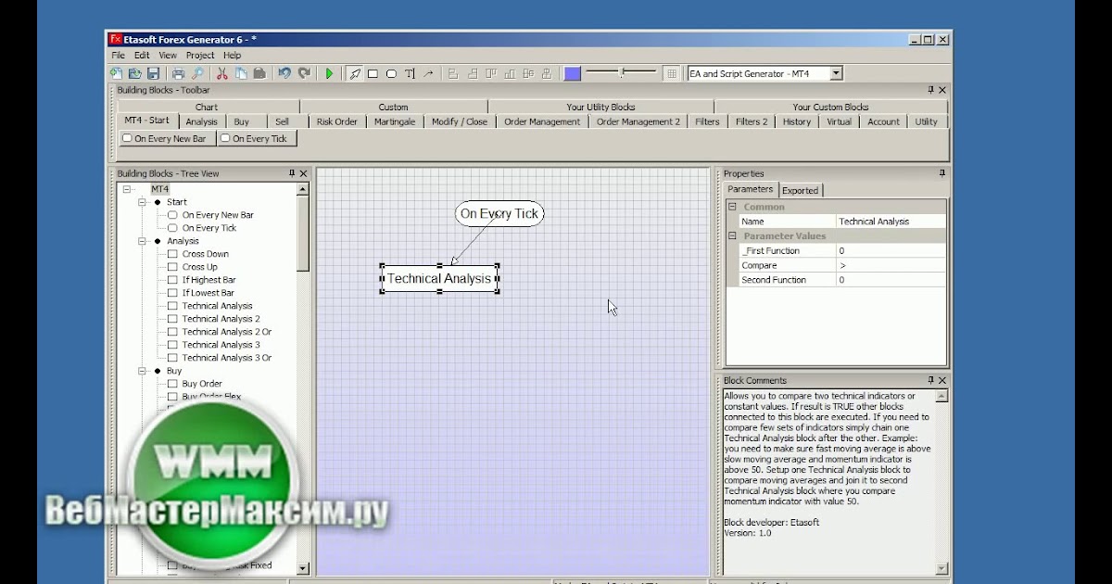Click the Undo arrow icon
This screenshot has height=584, width=1112.
(284, 73)
